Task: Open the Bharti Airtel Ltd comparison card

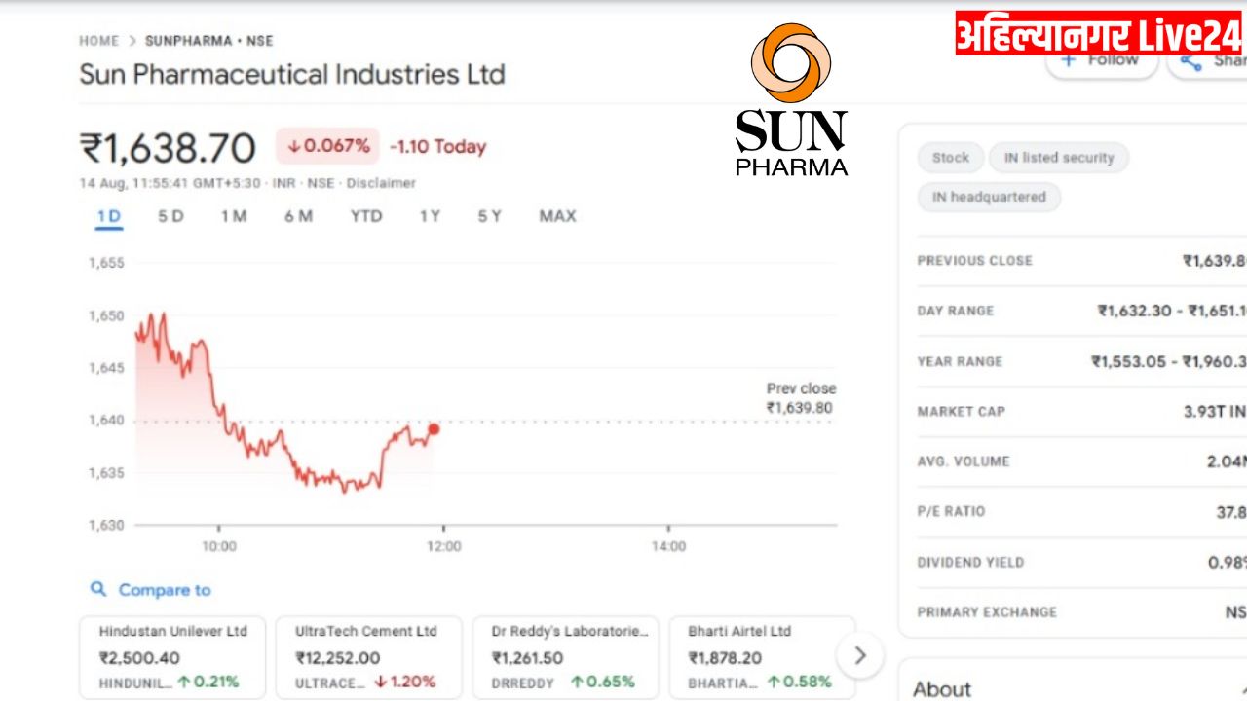Action: pyautogui.click(x=762, y=657)
